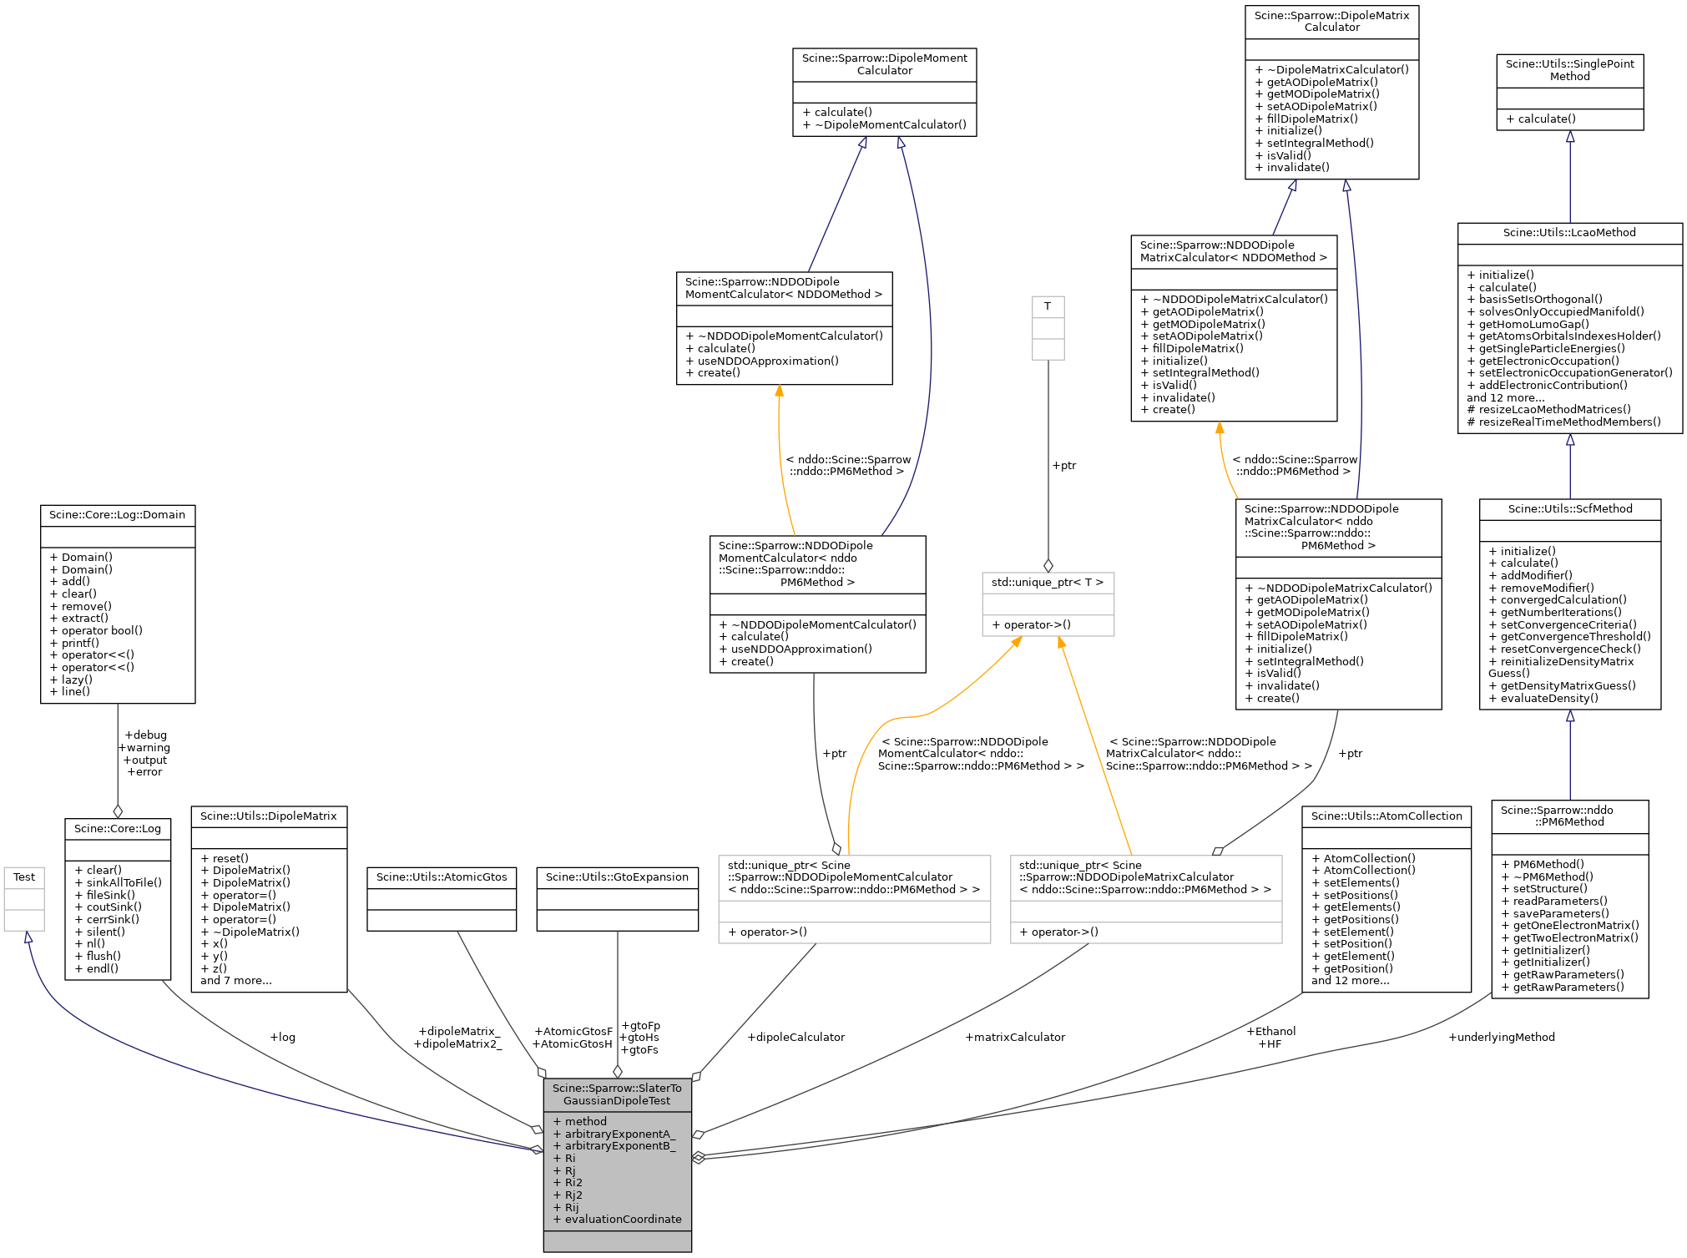Screen dimensions: 1687x1258
Task: Open the Scine::Sparrow::DipoleMomentCalculator class node
Action: [884, 92]
